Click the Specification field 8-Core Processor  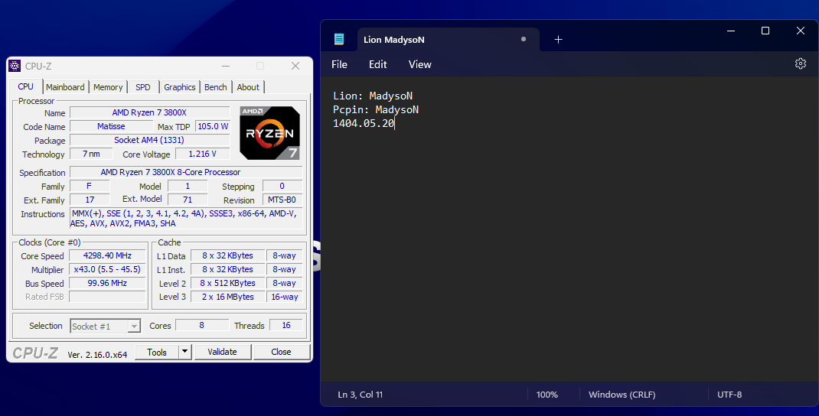click(186, 172)
